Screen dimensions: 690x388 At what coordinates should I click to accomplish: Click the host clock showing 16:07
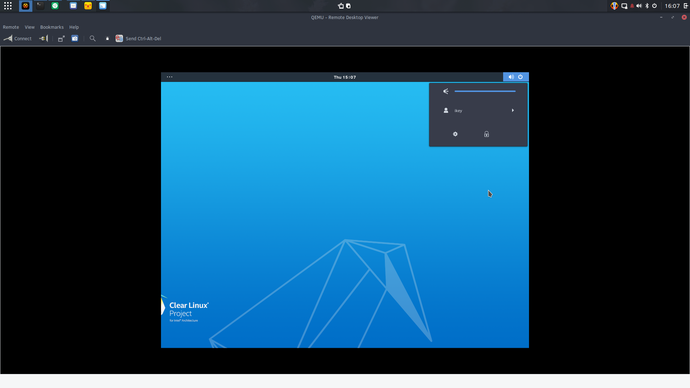pos(672,6)
